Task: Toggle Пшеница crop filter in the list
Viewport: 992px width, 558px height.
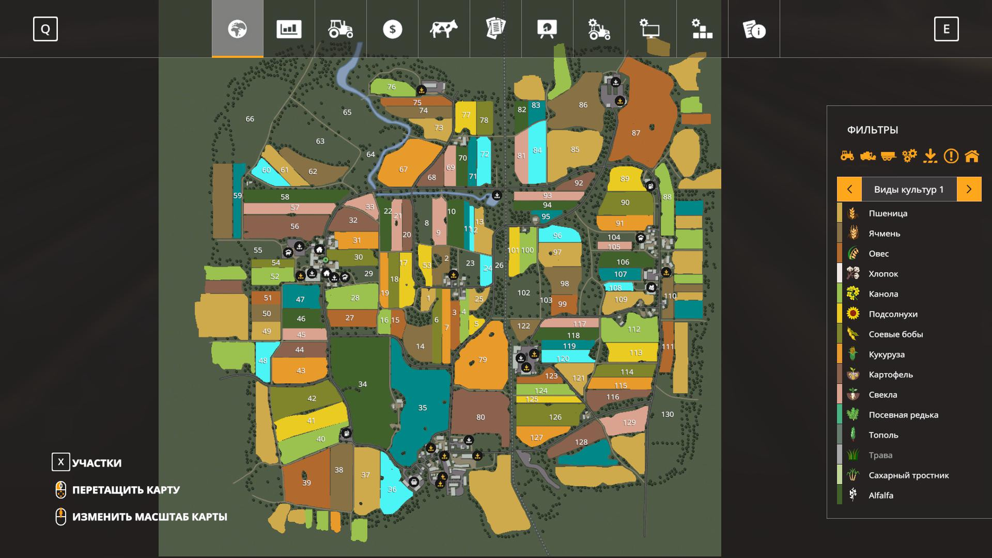Action: [x=887, y=213]
